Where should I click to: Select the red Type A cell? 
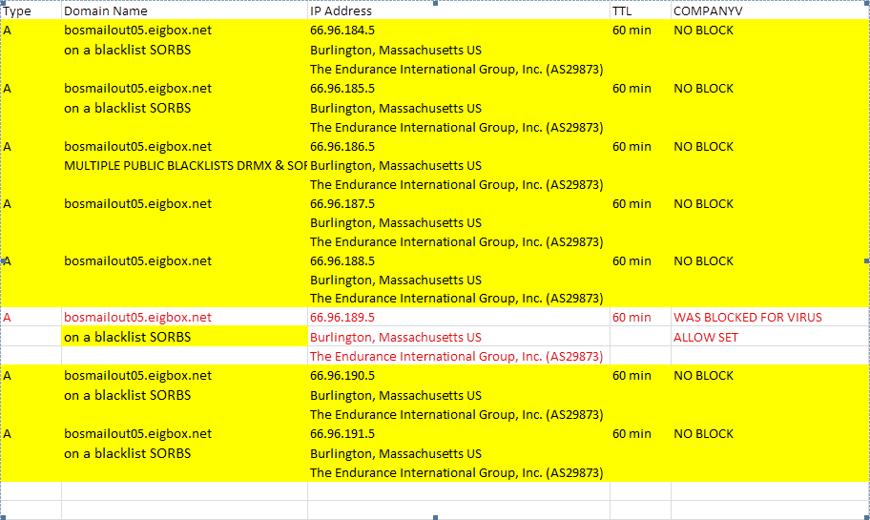(31, 317)
